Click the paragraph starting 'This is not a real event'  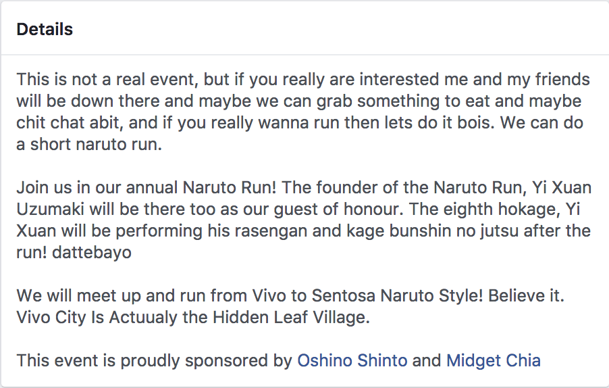tap(303, 112)
